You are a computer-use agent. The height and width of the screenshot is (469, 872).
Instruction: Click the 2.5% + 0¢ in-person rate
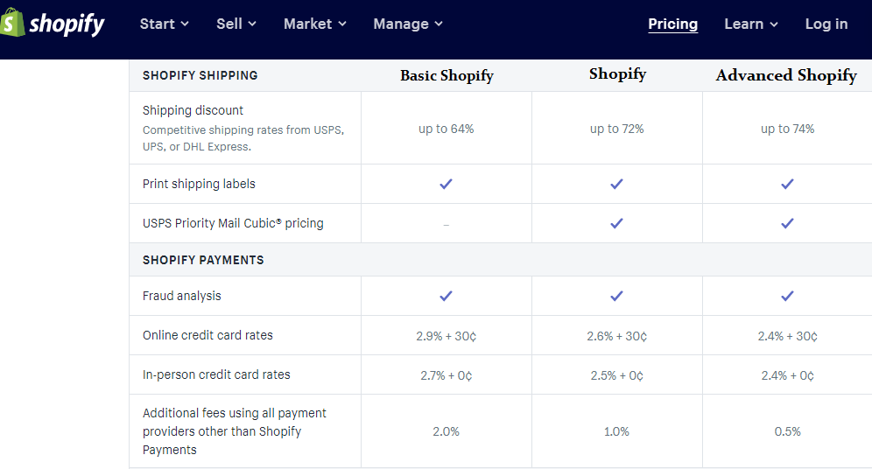(x=616, y=375)
